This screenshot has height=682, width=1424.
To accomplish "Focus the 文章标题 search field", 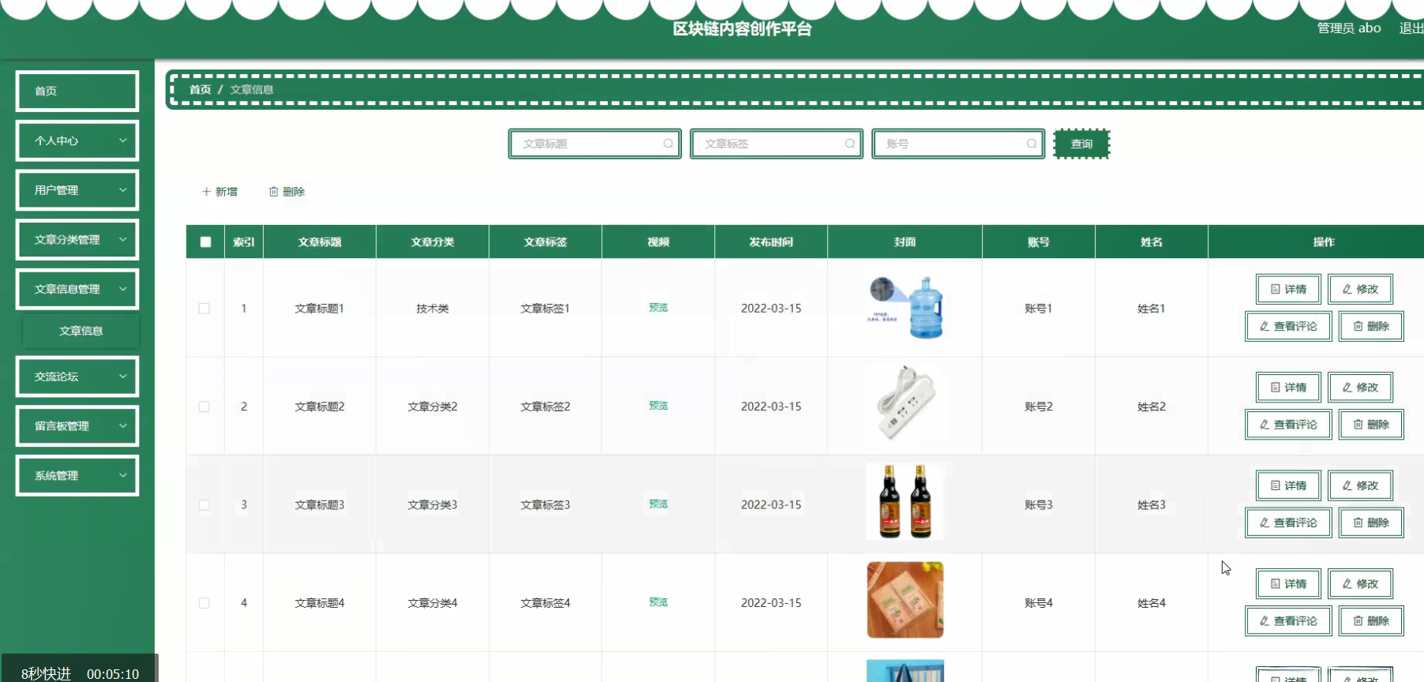I will click(x=595, y=144).
